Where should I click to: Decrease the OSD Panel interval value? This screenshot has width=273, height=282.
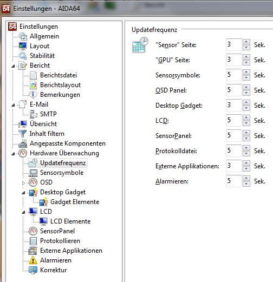[x=246, y=93]
